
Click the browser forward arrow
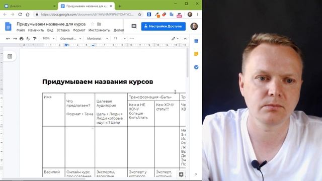point(12,15)
